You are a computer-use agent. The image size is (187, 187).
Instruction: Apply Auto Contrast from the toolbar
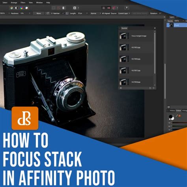[x=17, y=8]
